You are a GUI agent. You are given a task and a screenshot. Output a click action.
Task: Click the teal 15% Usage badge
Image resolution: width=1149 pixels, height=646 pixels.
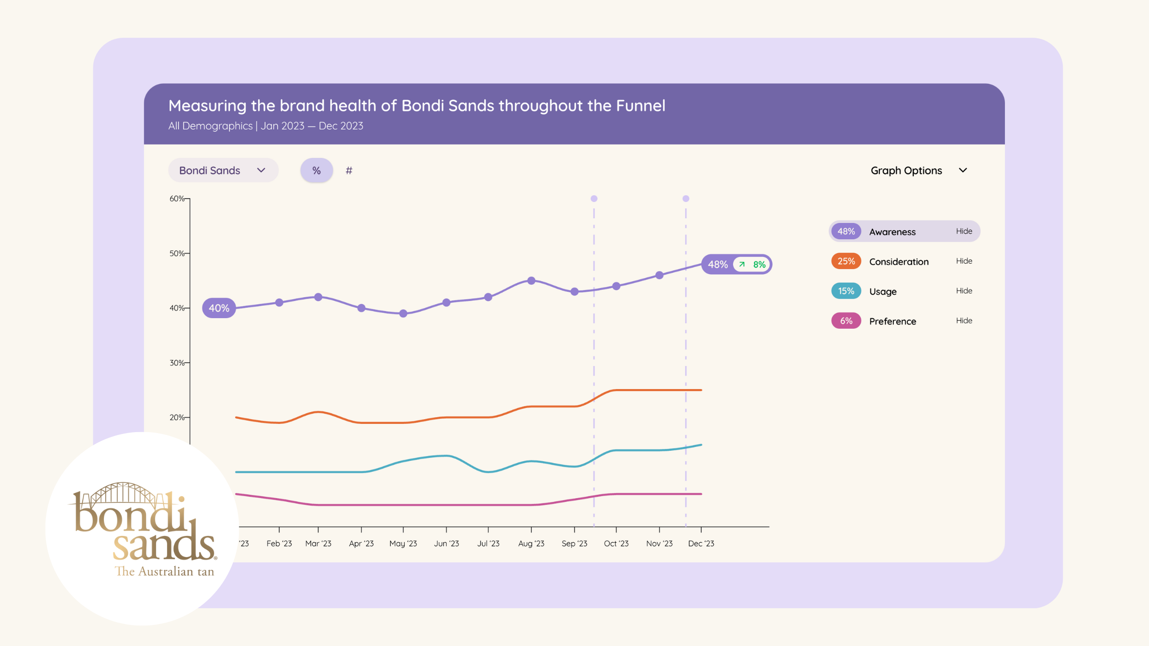click(x=846, y=291)
